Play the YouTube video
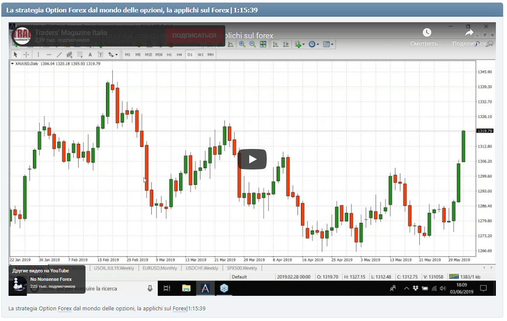The image size is (507, 321). pos(252,158)
